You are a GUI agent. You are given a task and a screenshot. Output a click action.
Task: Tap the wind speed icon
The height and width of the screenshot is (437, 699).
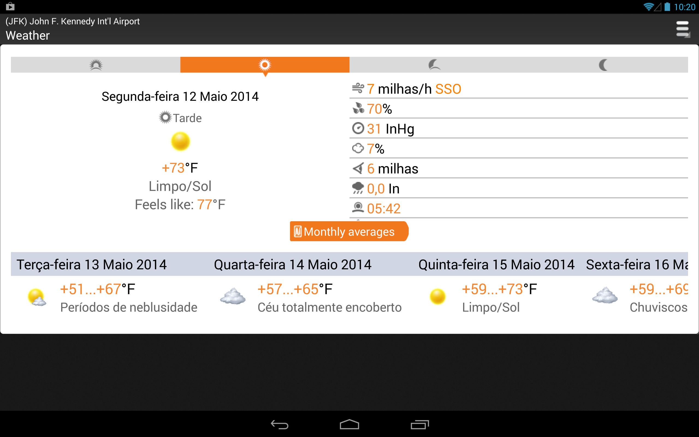(x=358, y=88)
